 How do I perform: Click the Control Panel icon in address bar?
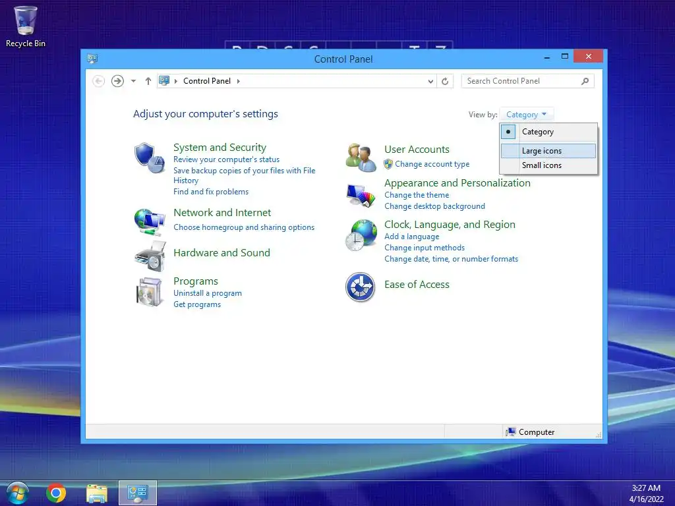click(164, 80)
